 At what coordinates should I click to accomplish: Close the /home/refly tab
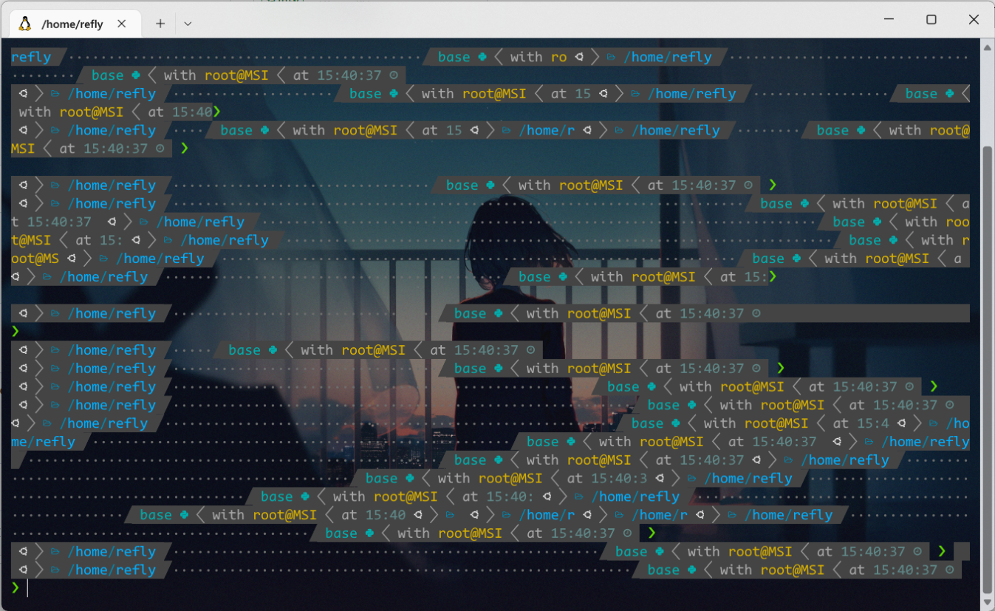pyautogui.click(x=121, y=22)
